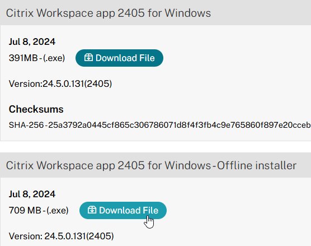Viewport: 311px width, 246px height.
Task: Click the white gap between the two sections
Action: pyautogui.click(x=155, y=147)
